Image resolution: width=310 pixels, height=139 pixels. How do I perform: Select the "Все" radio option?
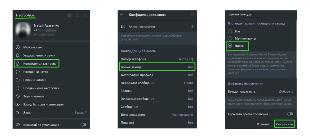[230, 31]
